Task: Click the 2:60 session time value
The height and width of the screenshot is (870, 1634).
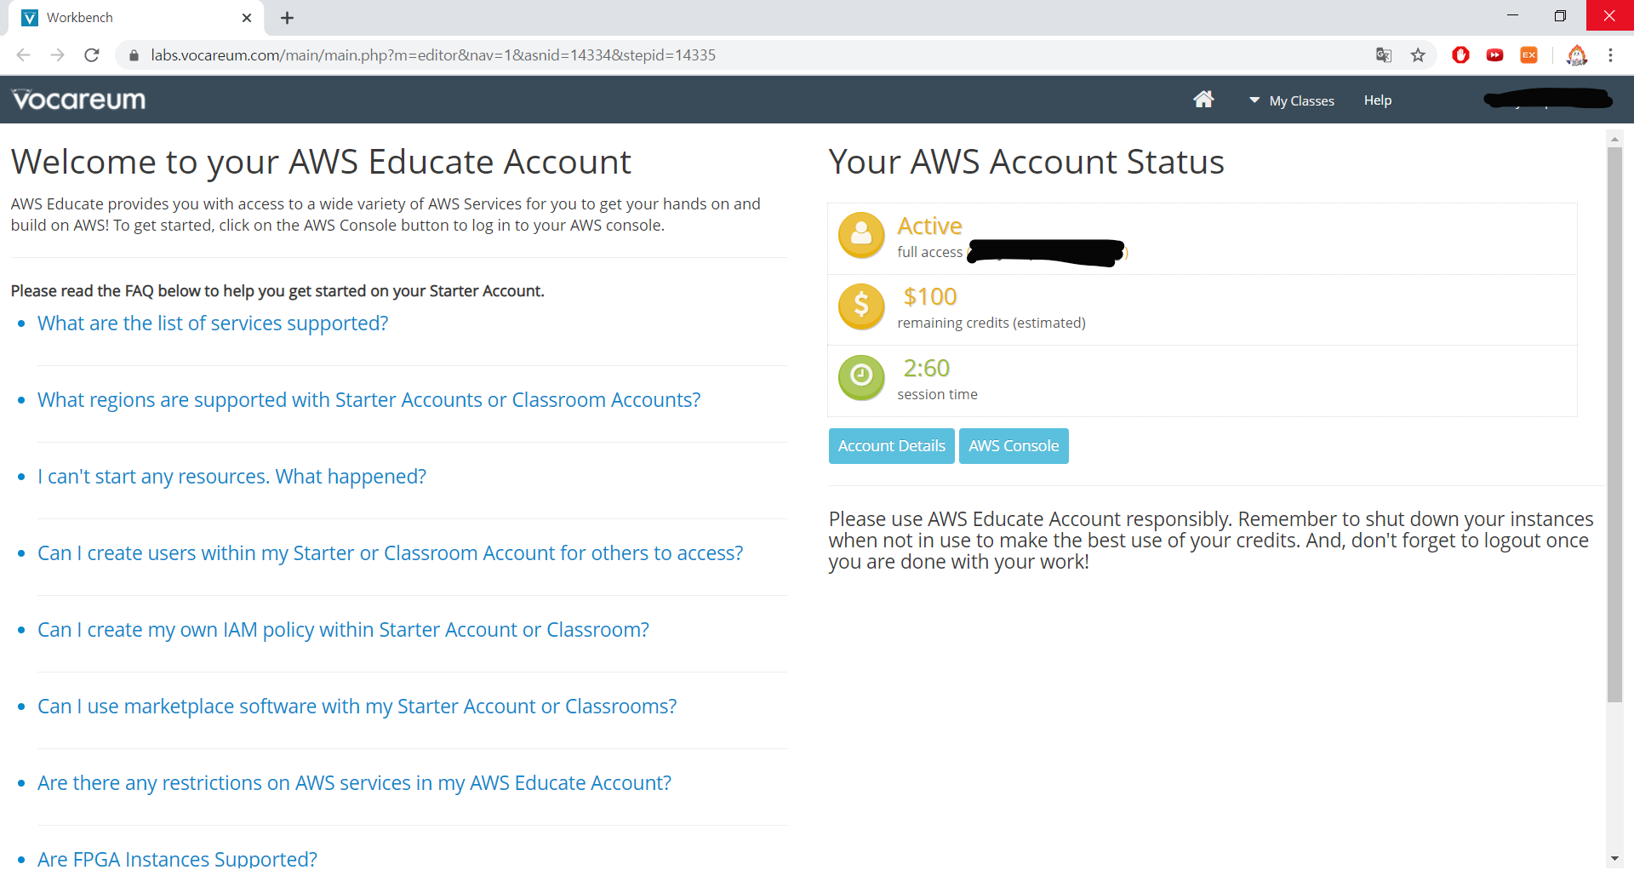Action: point(926,368)
